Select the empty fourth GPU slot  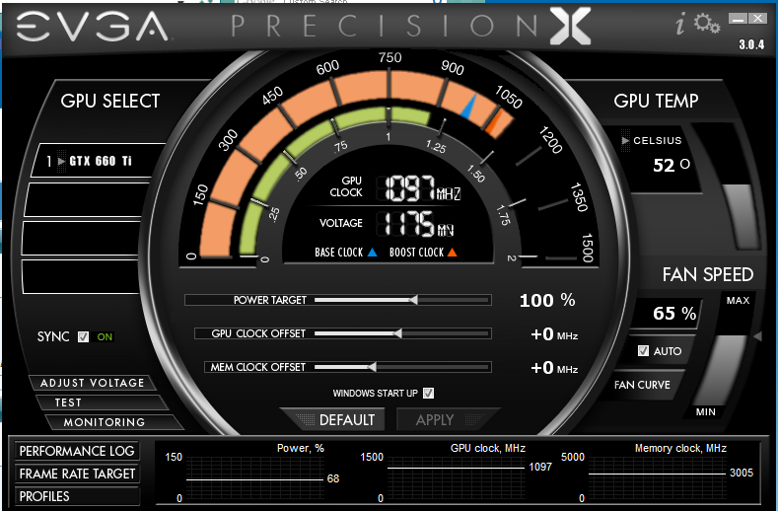click(x=81, y=276)
